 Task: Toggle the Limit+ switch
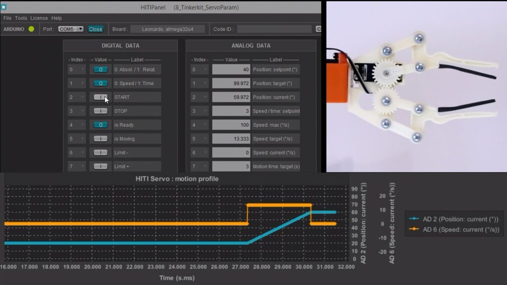pyautogui.click(x=100, y=166)
